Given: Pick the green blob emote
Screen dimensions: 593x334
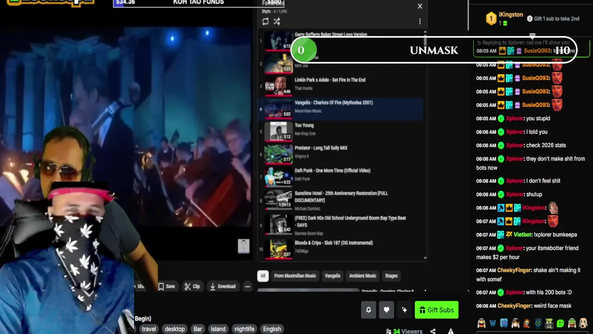Looking at the screenshot, I should pyautogui.click(x=561, y=323).
